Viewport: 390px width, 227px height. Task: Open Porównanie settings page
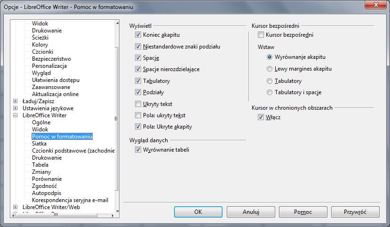(x=47, y=179)
